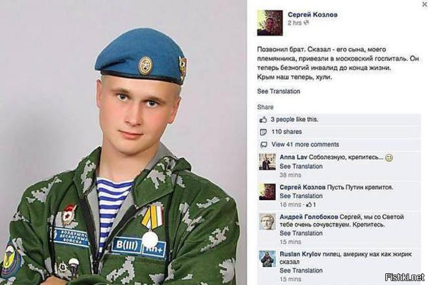Click the smiley emoji in Anna Lav's comment

[389, 158]
